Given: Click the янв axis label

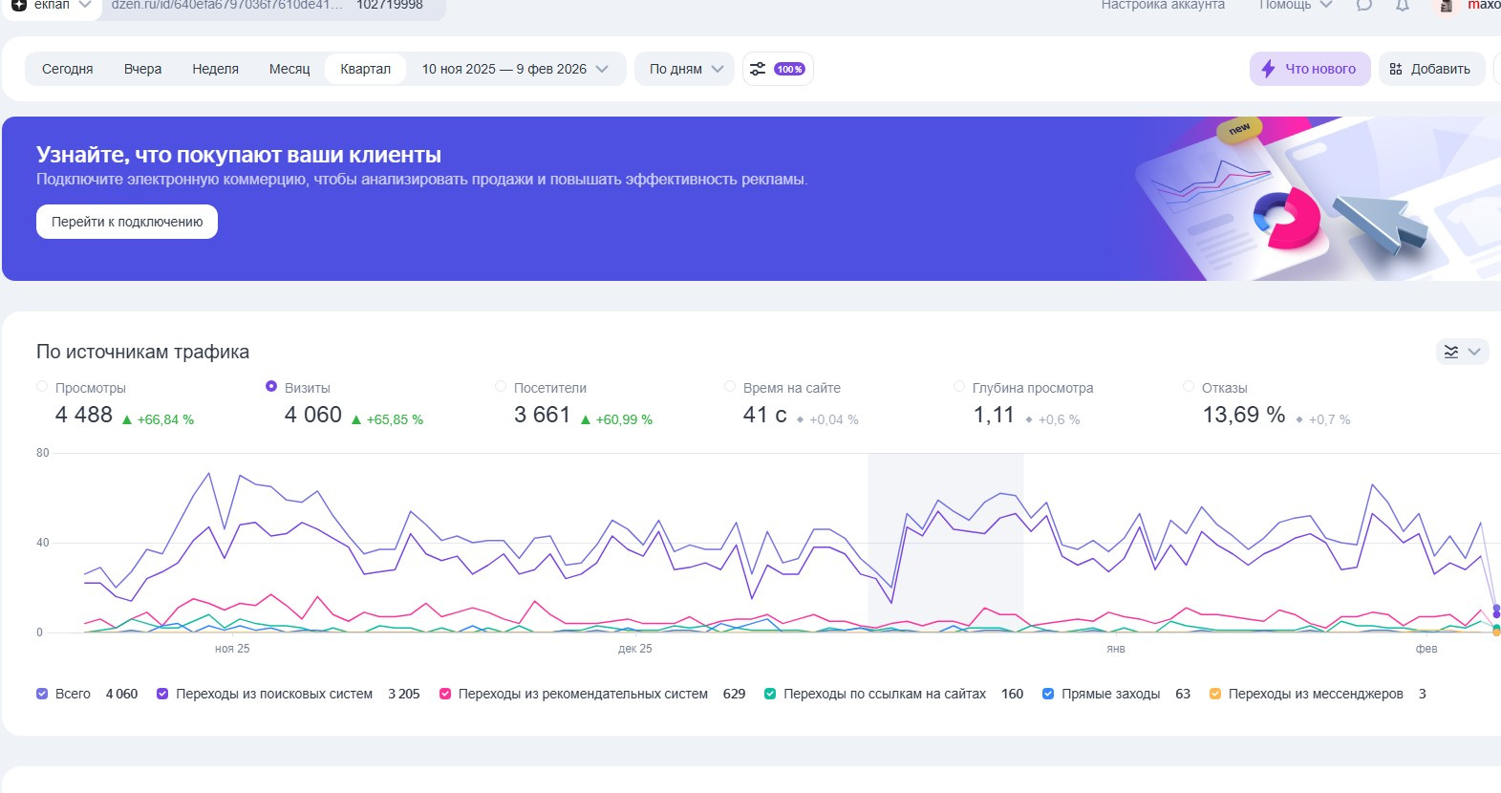Looking at the screenshot, I should (1116, 649).
